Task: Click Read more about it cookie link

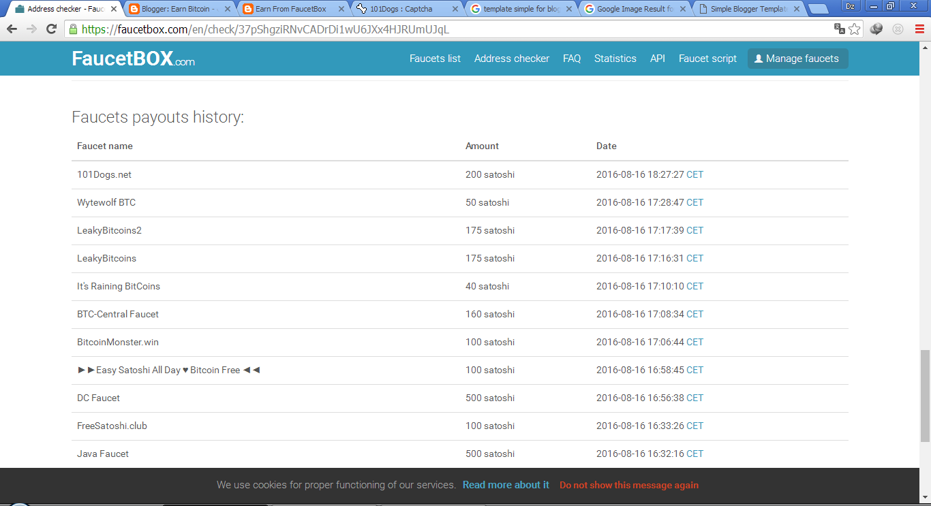Action: (x=506, y=485)
